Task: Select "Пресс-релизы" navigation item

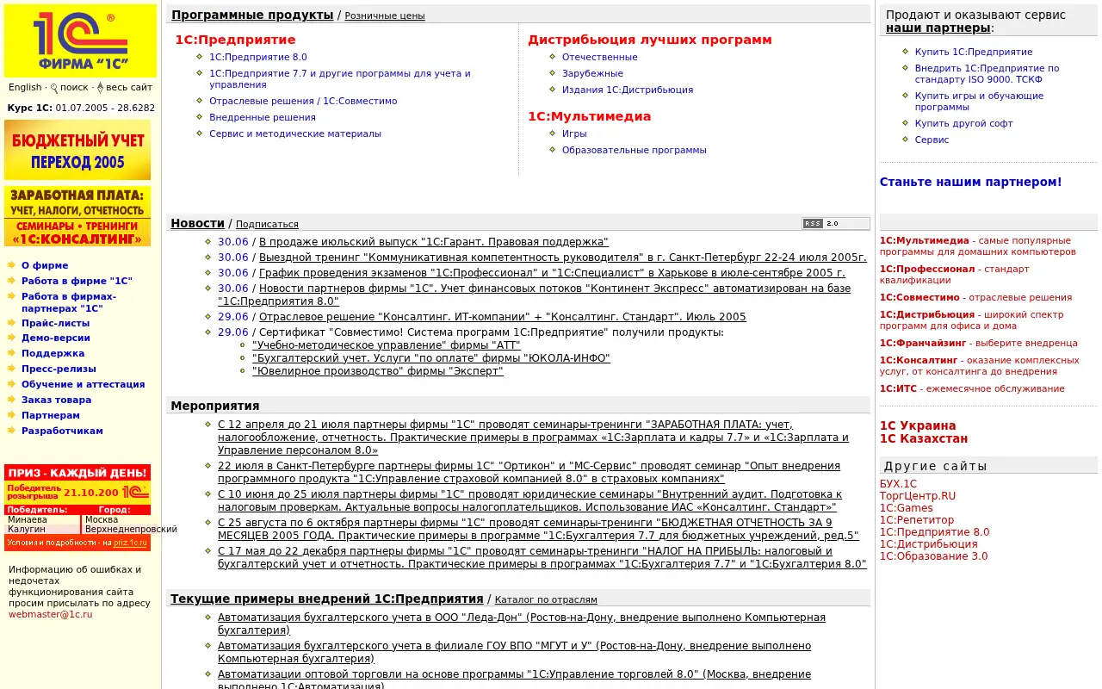Action: pos(59,369)
